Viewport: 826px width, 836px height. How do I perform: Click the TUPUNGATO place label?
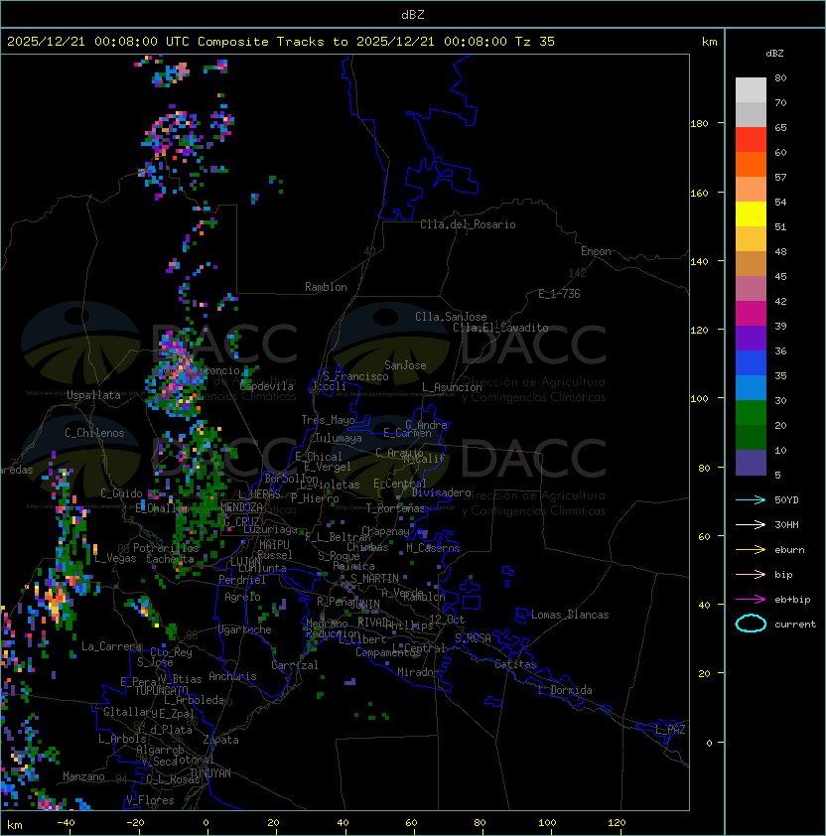(162, 690)
